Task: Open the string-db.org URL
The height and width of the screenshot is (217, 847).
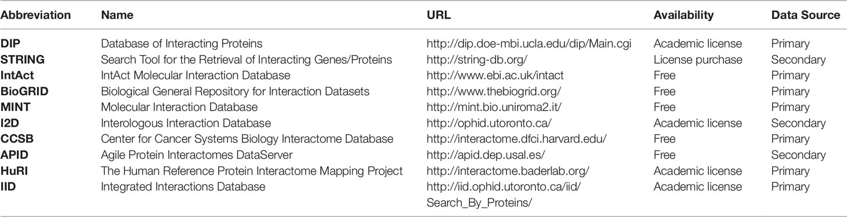Action: pos(476,60)
